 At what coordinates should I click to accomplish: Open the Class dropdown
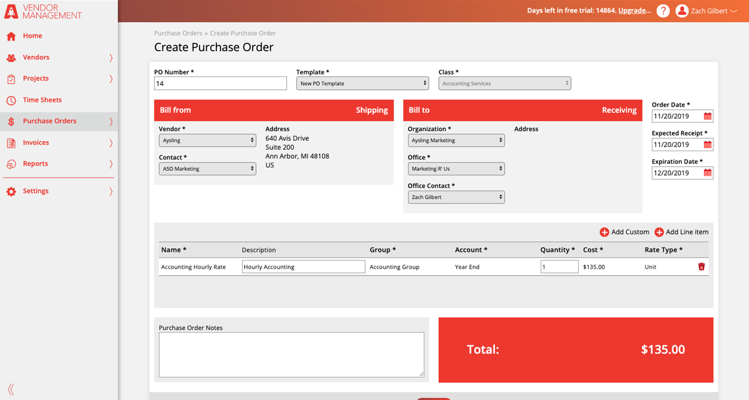click(x=505, y=83)
